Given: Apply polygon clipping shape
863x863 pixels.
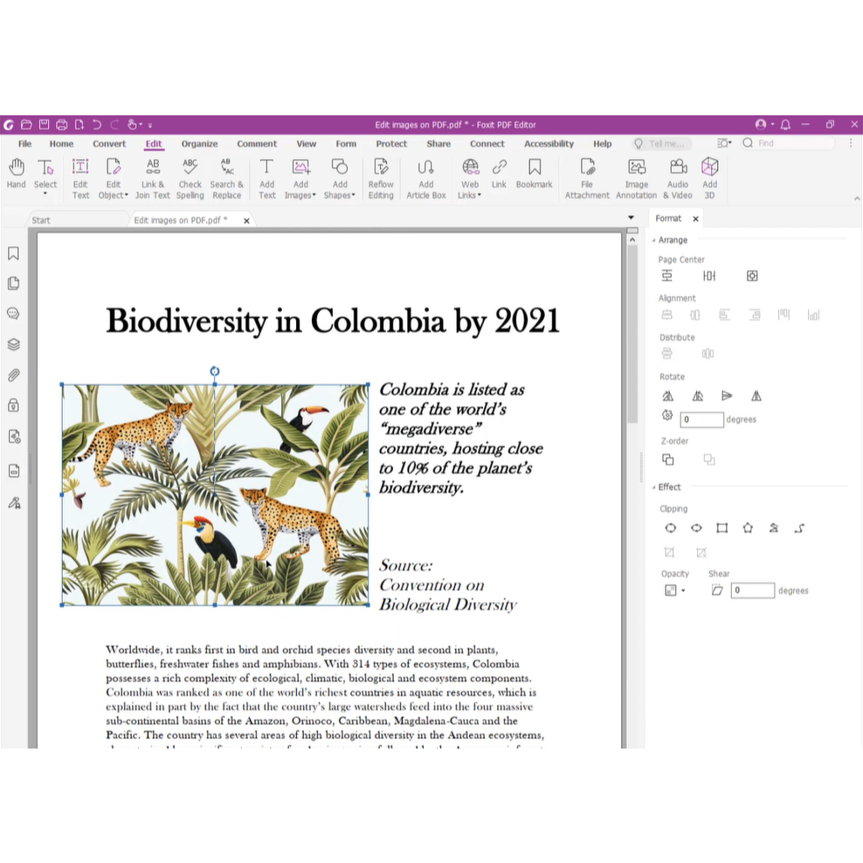Looking at the screenshot, I should click(x=748, y=528).
